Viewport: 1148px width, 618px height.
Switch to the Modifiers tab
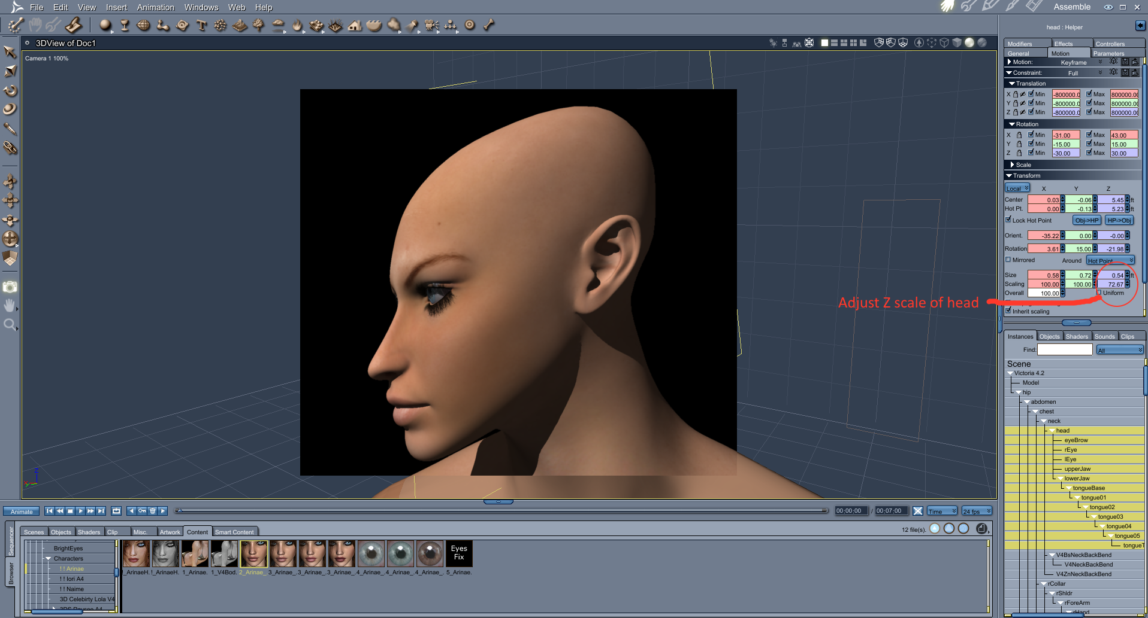coord(1028,44)
